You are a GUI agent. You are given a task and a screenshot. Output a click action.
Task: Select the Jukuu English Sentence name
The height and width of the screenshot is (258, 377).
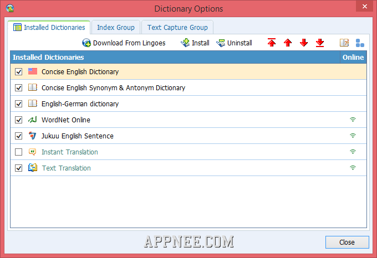[x=78, y=136]
